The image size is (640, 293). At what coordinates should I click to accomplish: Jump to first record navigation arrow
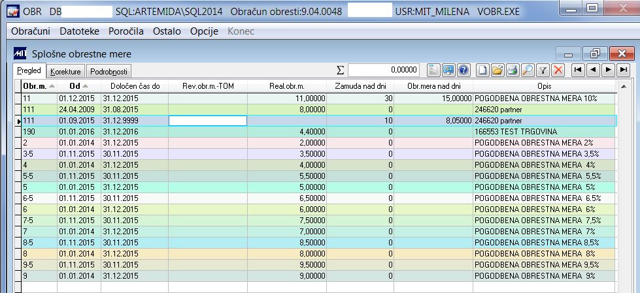pyautogui.click(x=577, y=70)
